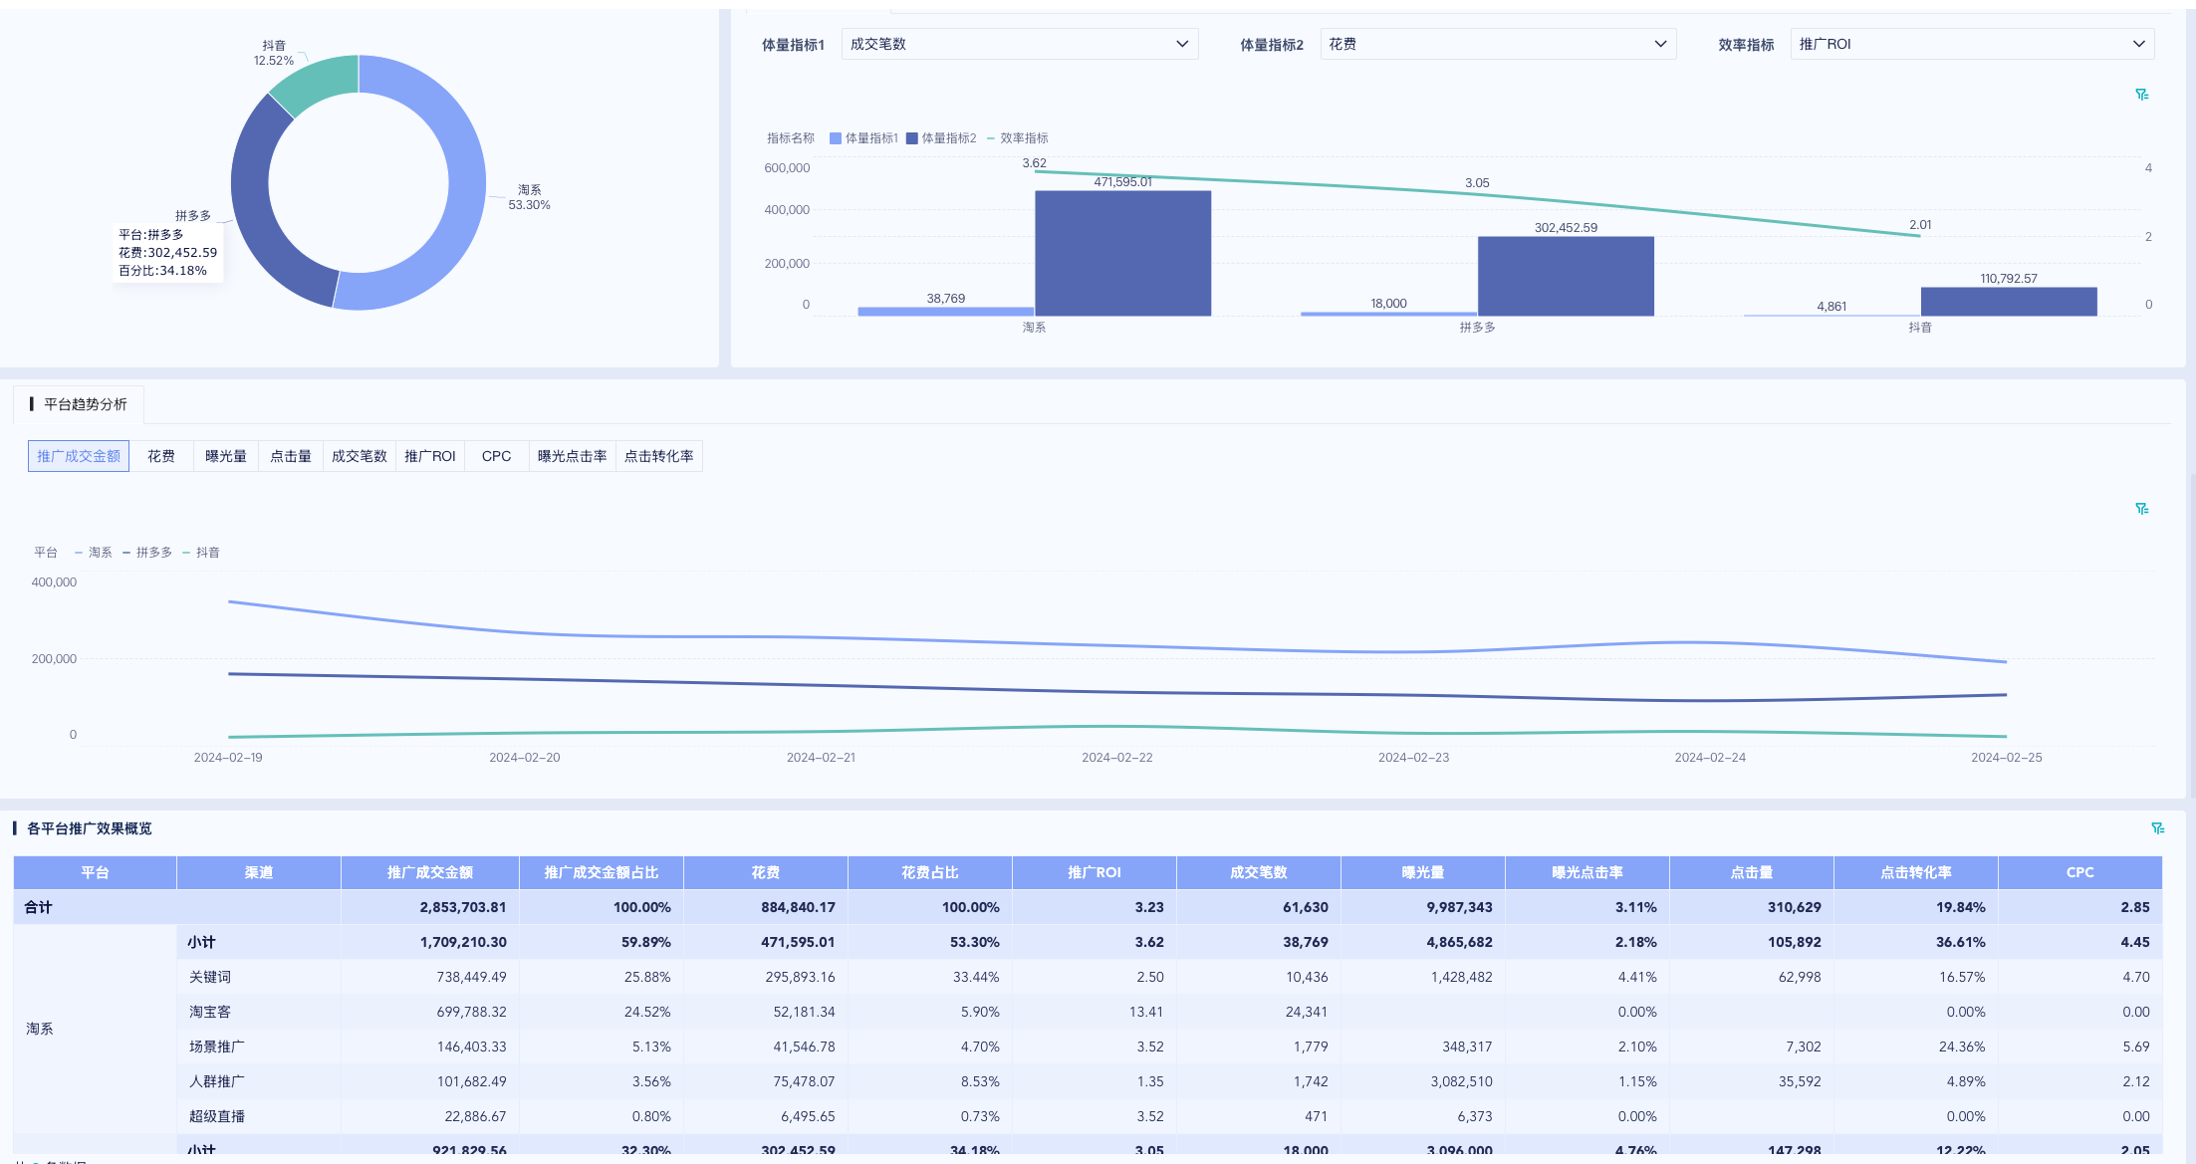2196x1164 pixels.
Task: Open 体量指标2 dropdown showing 花费
Action: pos(1497,44)
